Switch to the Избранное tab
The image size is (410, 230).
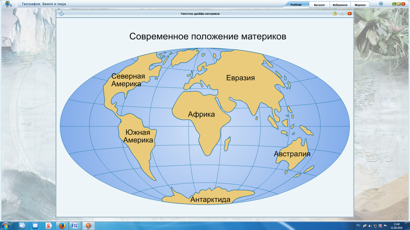pyautogui.click(x=341, y=4)
